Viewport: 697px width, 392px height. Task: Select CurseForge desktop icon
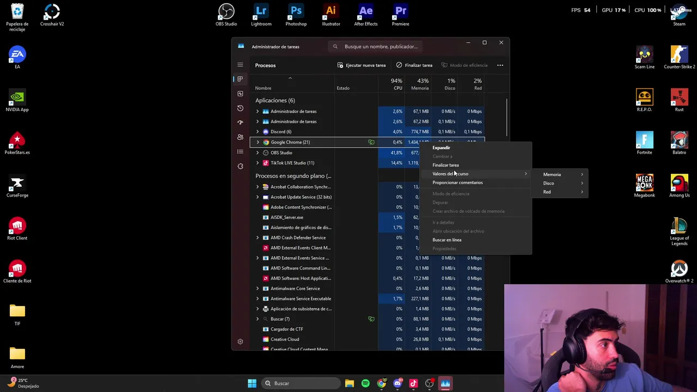coord(17,186)
